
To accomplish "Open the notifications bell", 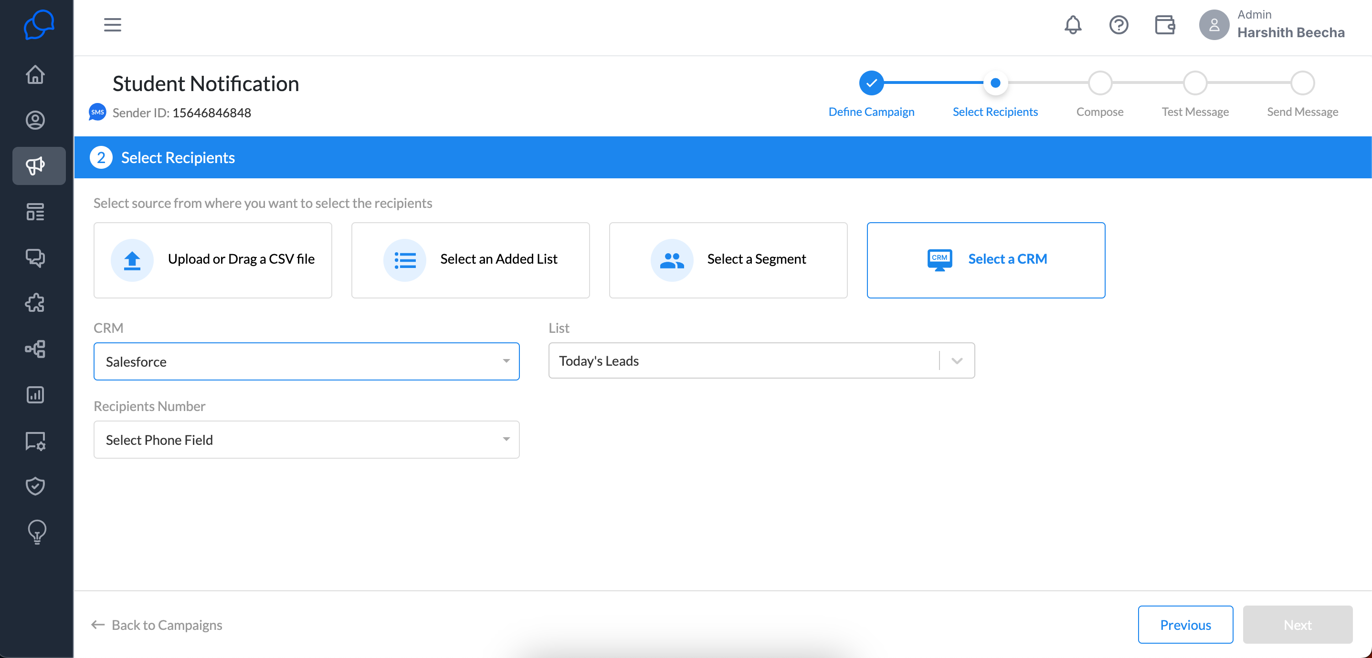I will coord(1073,24).
